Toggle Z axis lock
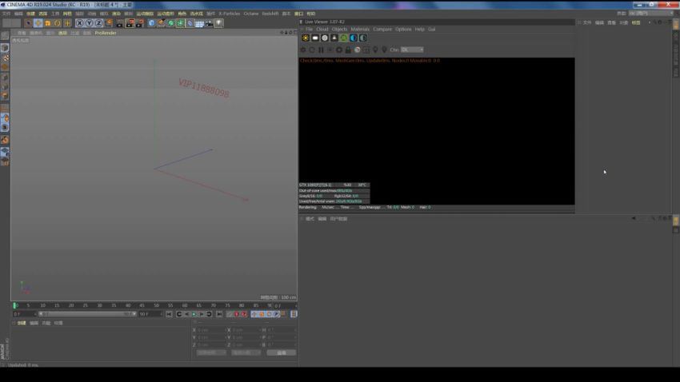Viewport: 680px width, 382px height. [x=99, y=23]
